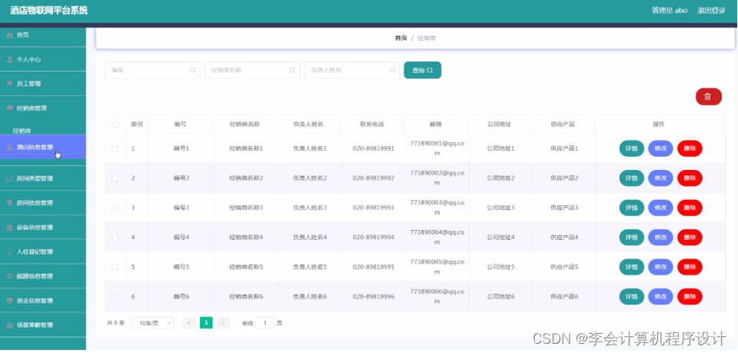Click 删除 for 经销商名称6
This screenshot has width=738, height=353.
point(690,297)
